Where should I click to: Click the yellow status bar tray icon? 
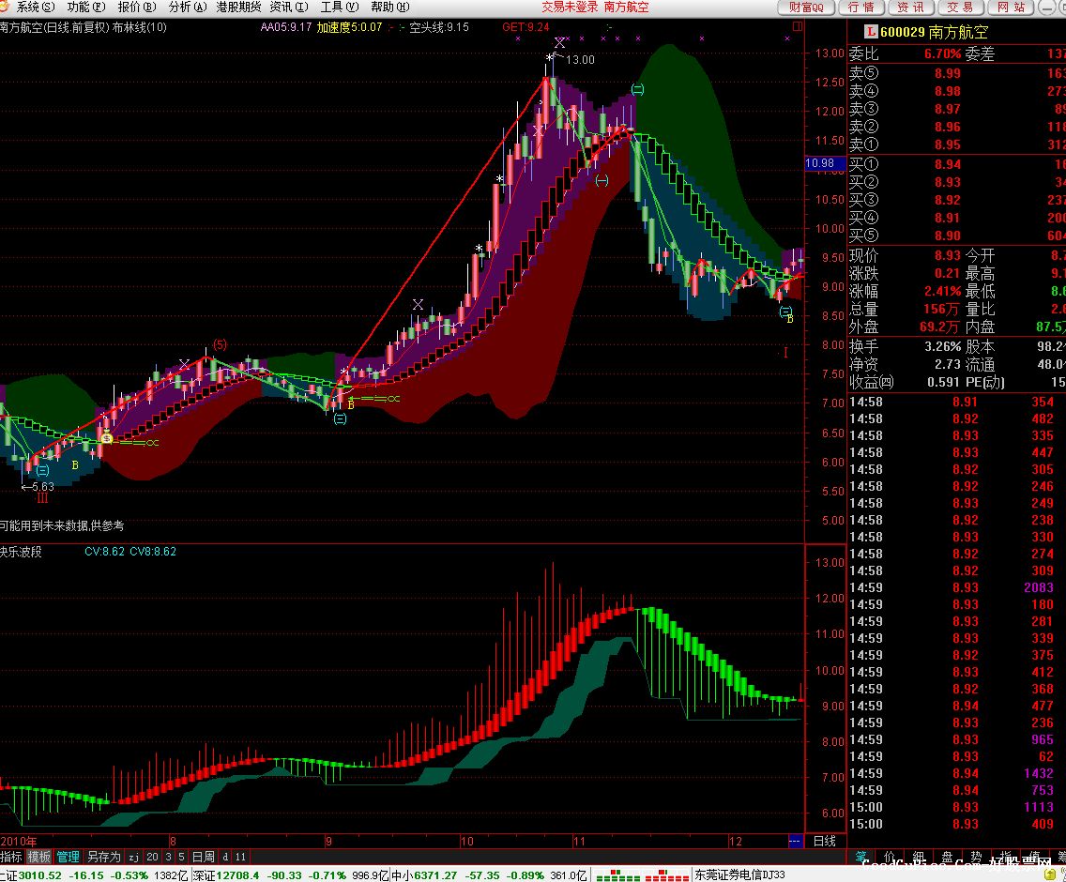[1051, 874]
